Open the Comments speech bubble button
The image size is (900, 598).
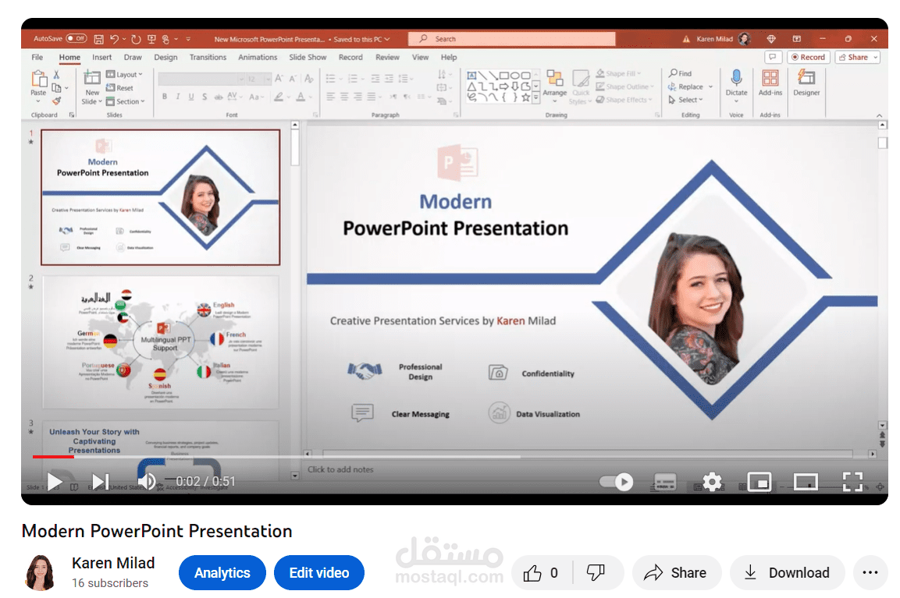tap(773, 58)
